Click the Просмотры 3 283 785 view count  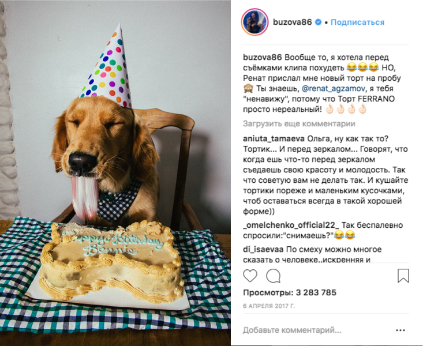click(x=290, y=292)
